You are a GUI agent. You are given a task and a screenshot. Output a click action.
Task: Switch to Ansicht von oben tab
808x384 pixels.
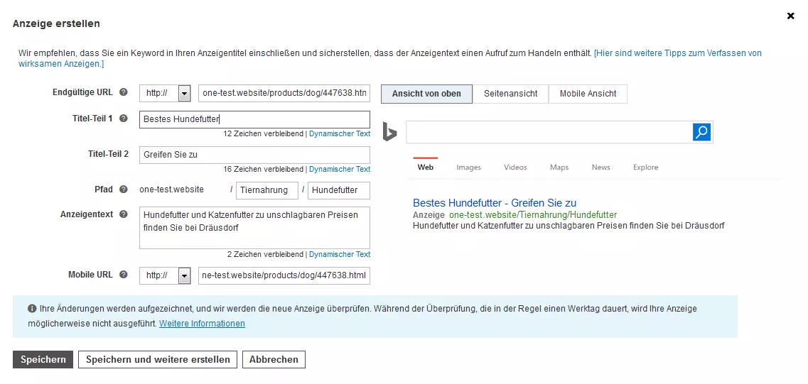coord(426,94)
